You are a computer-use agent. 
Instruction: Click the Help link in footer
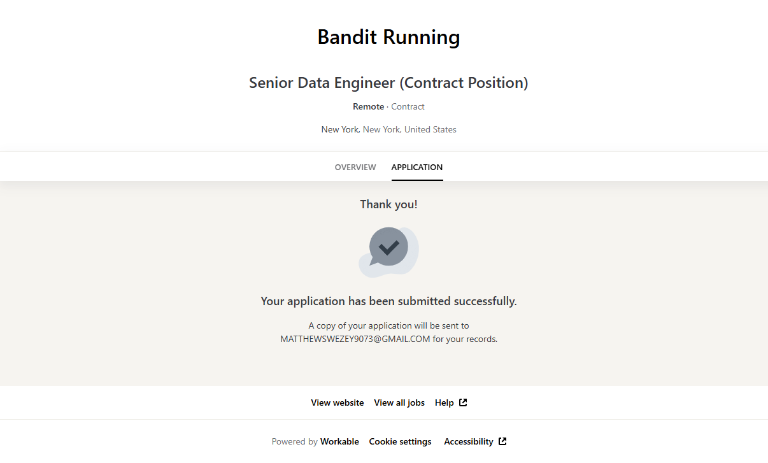444,402
